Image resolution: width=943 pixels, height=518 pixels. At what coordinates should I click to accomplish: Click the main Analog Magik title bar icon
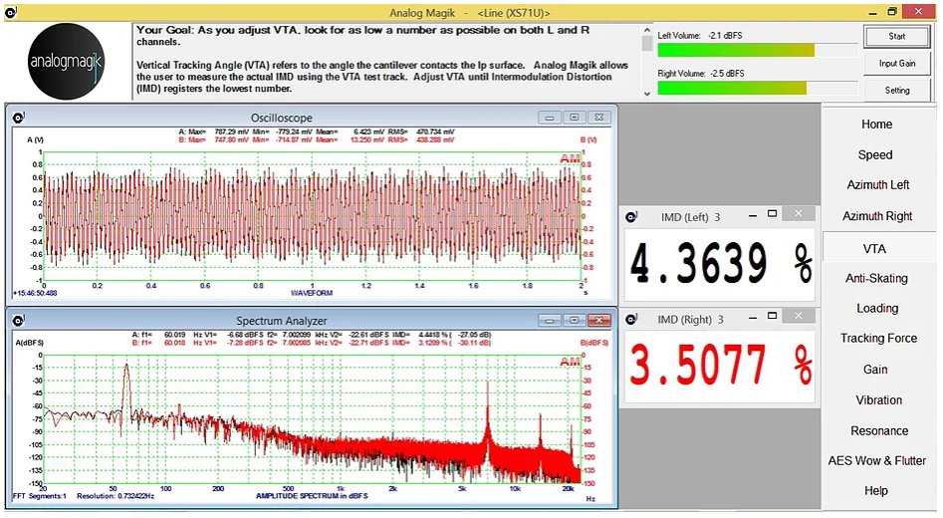tap(9, 11)
